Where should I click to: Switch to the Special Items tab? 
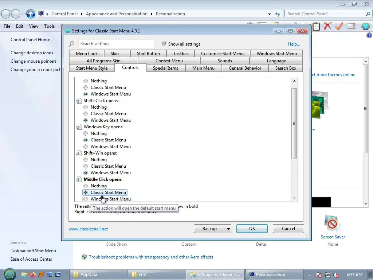click(165, 68)
